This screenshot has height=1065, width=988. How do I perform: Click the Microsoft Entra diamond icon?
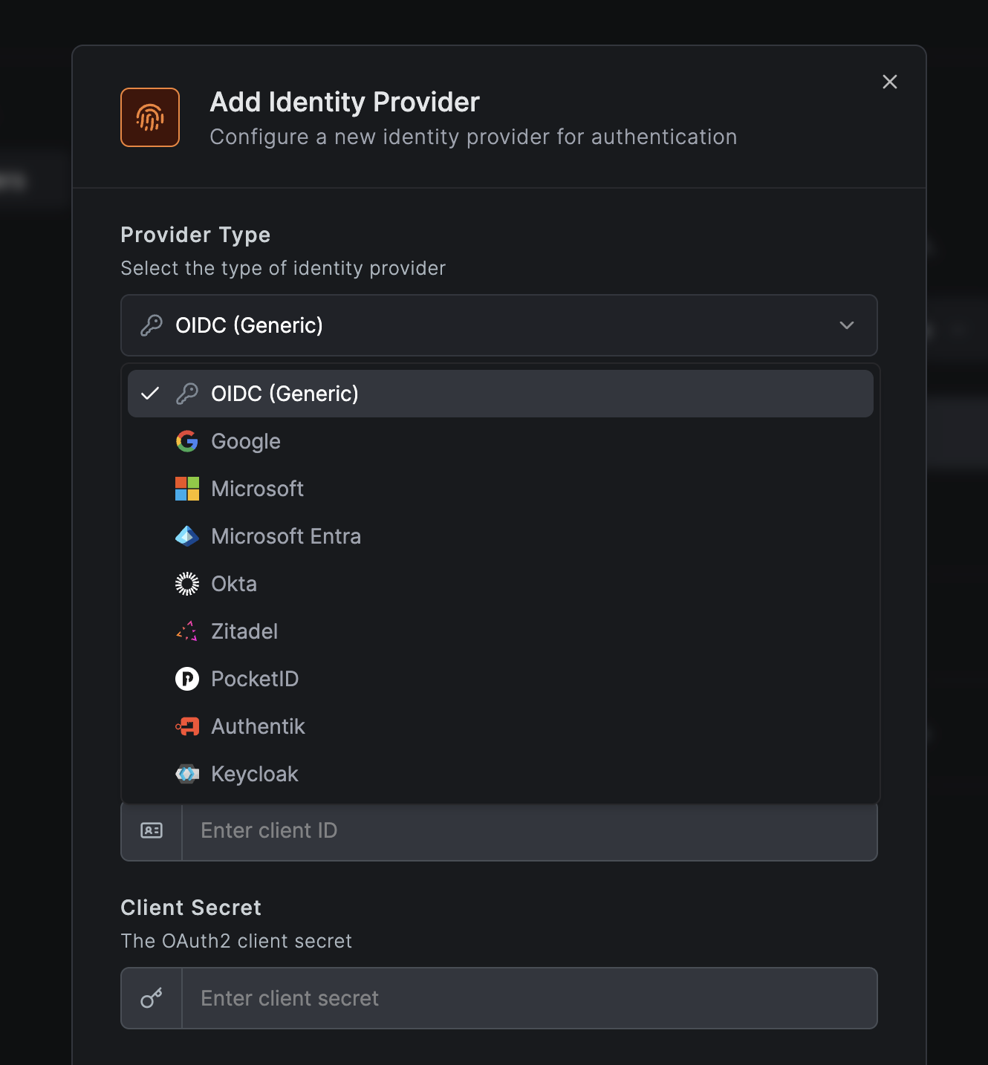tap(187, 536)
